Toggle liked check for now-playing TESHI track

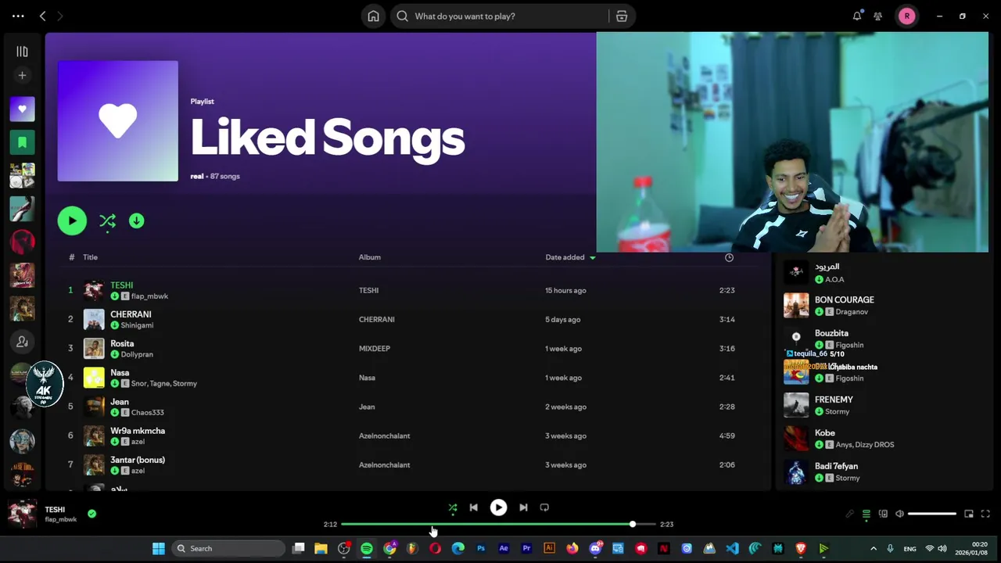tap(91, 514)
